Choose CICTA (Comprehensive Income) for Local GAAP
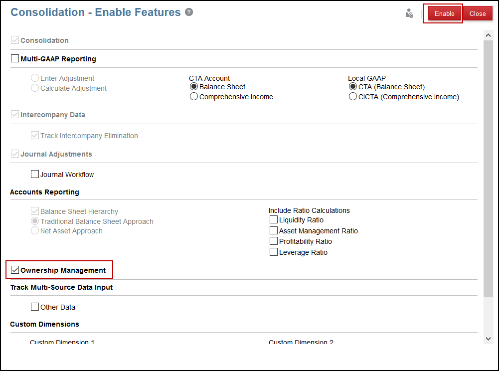 [352, 96]
